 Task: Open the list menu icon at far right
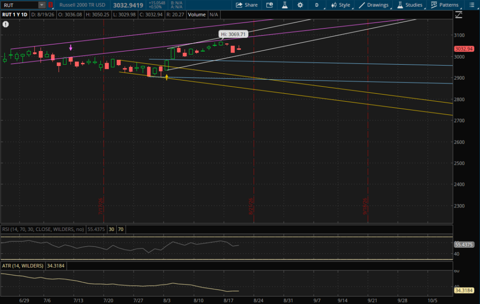472,5
